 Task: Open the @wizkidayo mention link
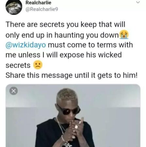26,45
